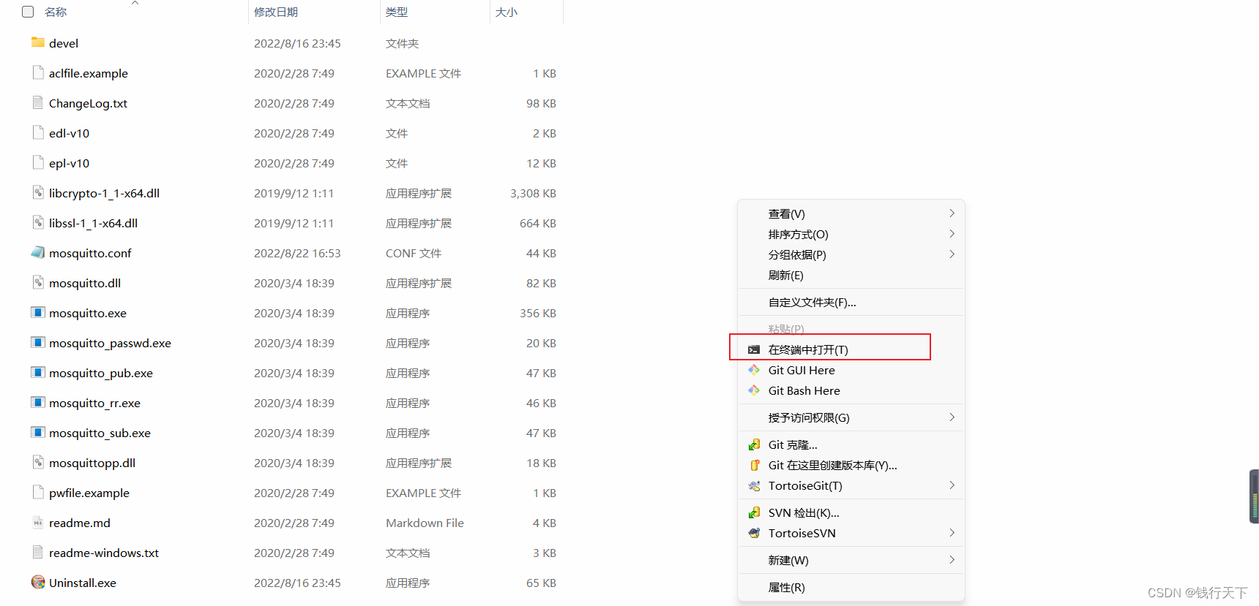Expand the TortoiseSVN submenu arrow
The width and height of the screenshot is (1259, 606).
tap(952, 533)
